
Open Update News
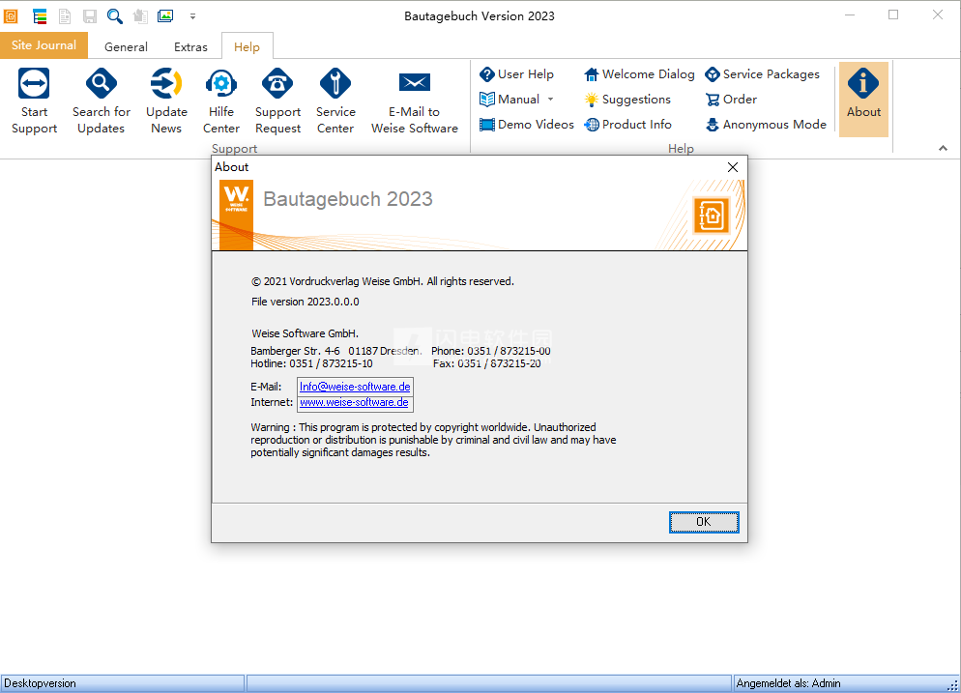coord(166,101)
